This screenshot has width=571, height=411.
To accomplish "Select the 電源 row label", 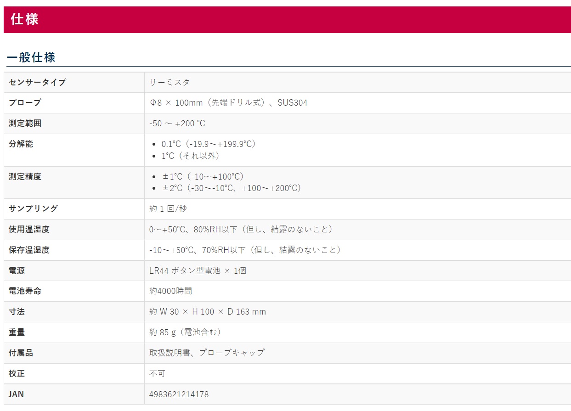I will click(x=17, y=270).
